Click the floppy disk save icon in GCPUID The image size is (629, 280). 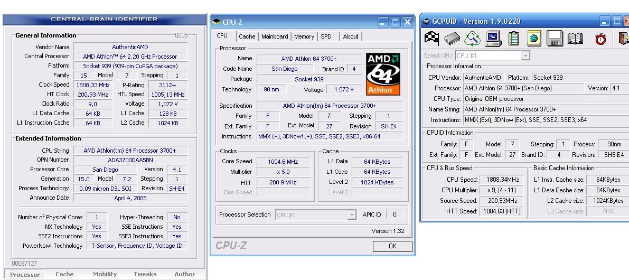[555, 39]
